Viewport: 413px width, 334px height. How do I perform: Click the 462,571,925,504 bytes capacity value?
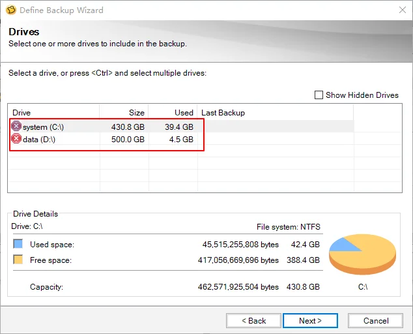pos(238,287)
